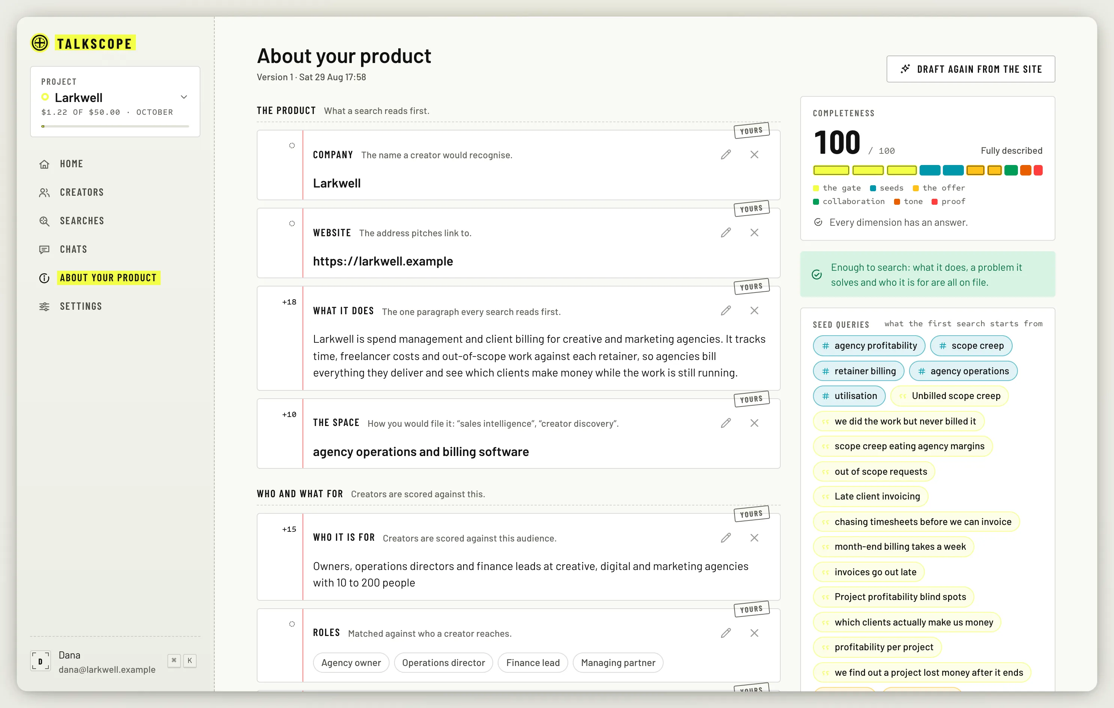Click the Agency owner role chip
1114x708 pixels.
coord(351,663)
